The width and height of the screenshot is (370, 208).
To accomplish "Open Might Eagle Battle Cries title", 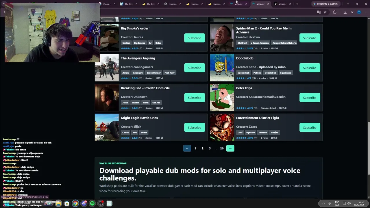I will coord(139,118).
